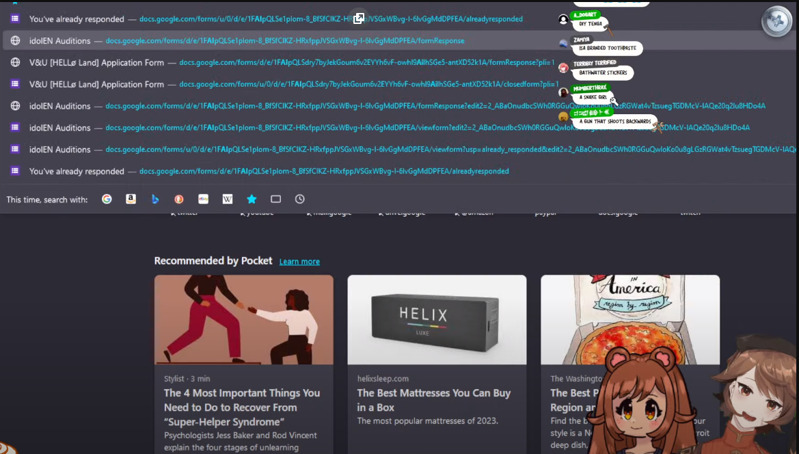Search open tabs using the rectangle icon
This screenshot has width=799, height=454.
pyautogui.click(x=275, y=199)
